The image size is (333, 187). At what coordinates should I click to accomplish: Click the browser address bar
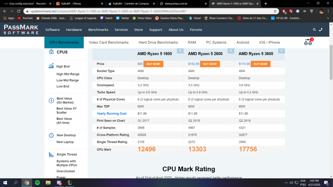(x=150, y=11)
